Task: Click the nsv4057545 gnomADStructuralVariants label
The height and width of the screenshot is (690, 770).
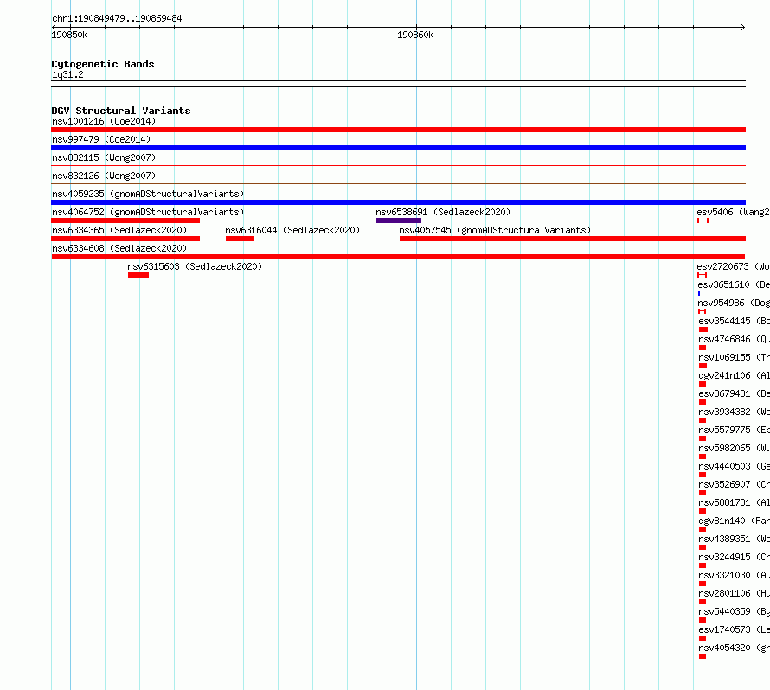Action: click(495, 230)
